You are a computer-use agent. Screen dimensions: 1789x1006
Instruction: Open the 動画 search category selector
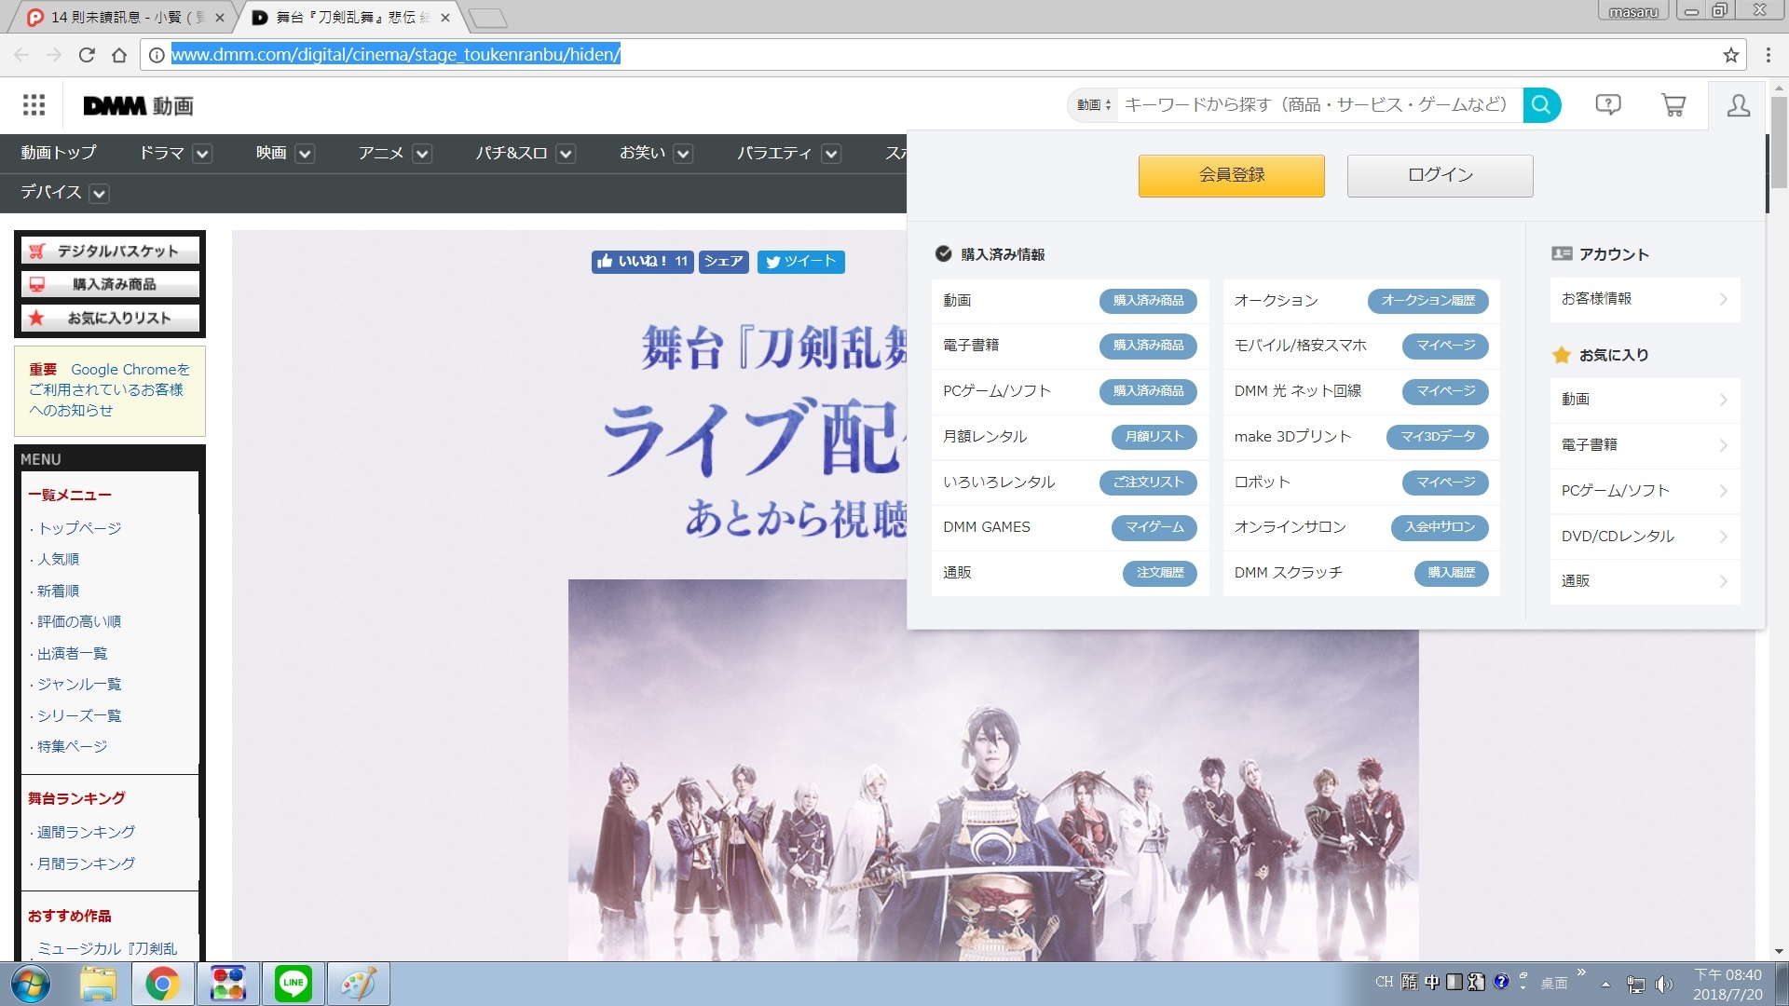1093,105
